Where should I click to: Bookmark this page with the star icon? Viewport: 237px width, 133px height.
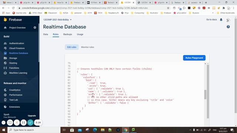pyautogui.click(x=168, y=8)
